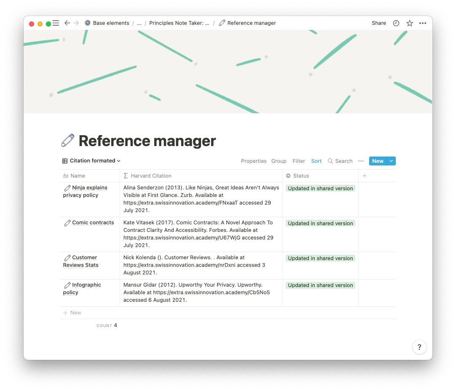Open page history clock icon

coord(396,23)
